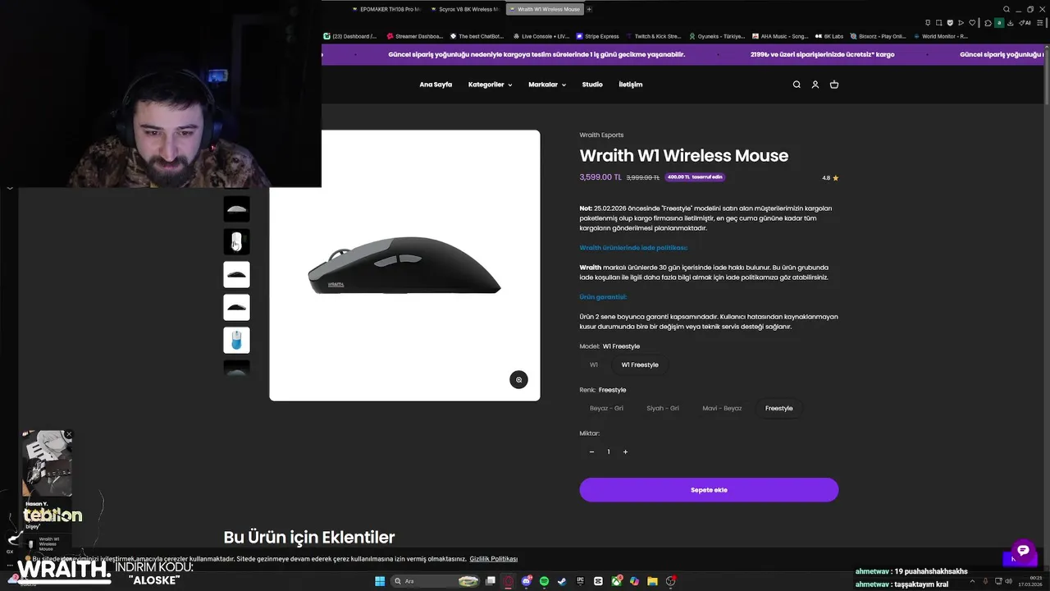This screenshot has width=1050, height=591.
Task: Open Epic Games launcher in taskbar
Action: [580, 581]
